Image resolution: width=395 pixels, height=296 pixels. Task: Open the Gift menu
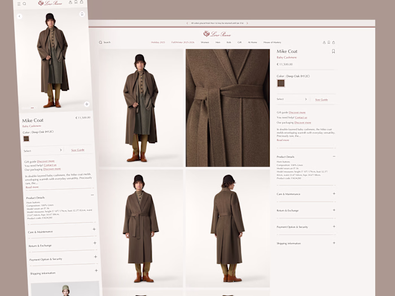[x=240, y=42]
